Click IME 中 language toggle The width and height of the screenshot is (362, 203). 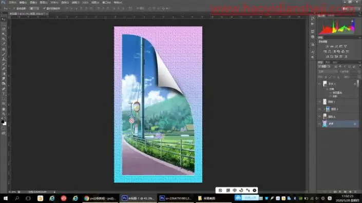235,190
